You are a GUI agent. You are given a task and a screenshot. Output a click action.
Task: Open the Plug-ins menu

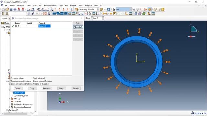click(x=88, y=5)
